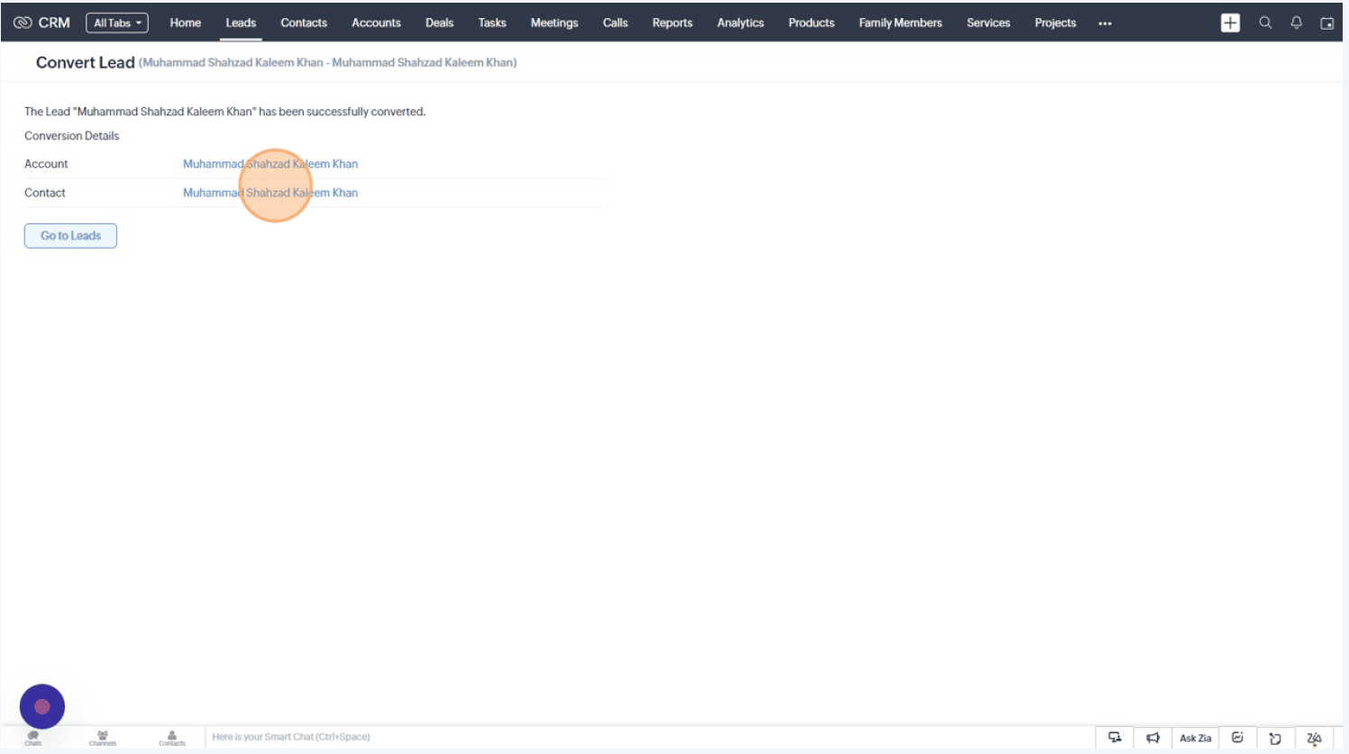Click the Convert Lead page title
This screenshot has height=754, width=1349.
pos(85,62)
